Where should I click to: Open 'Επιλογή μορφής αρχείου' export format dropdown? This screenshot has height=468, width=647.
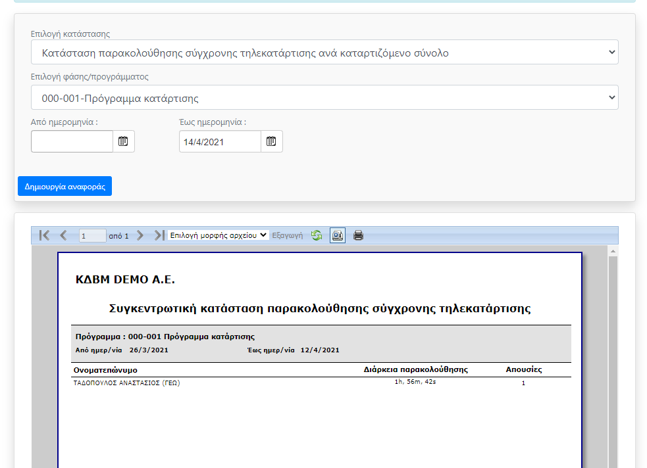218,235
